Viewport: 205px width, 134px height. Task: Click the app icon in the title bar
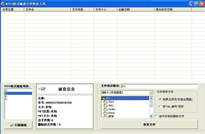(3, 4)
